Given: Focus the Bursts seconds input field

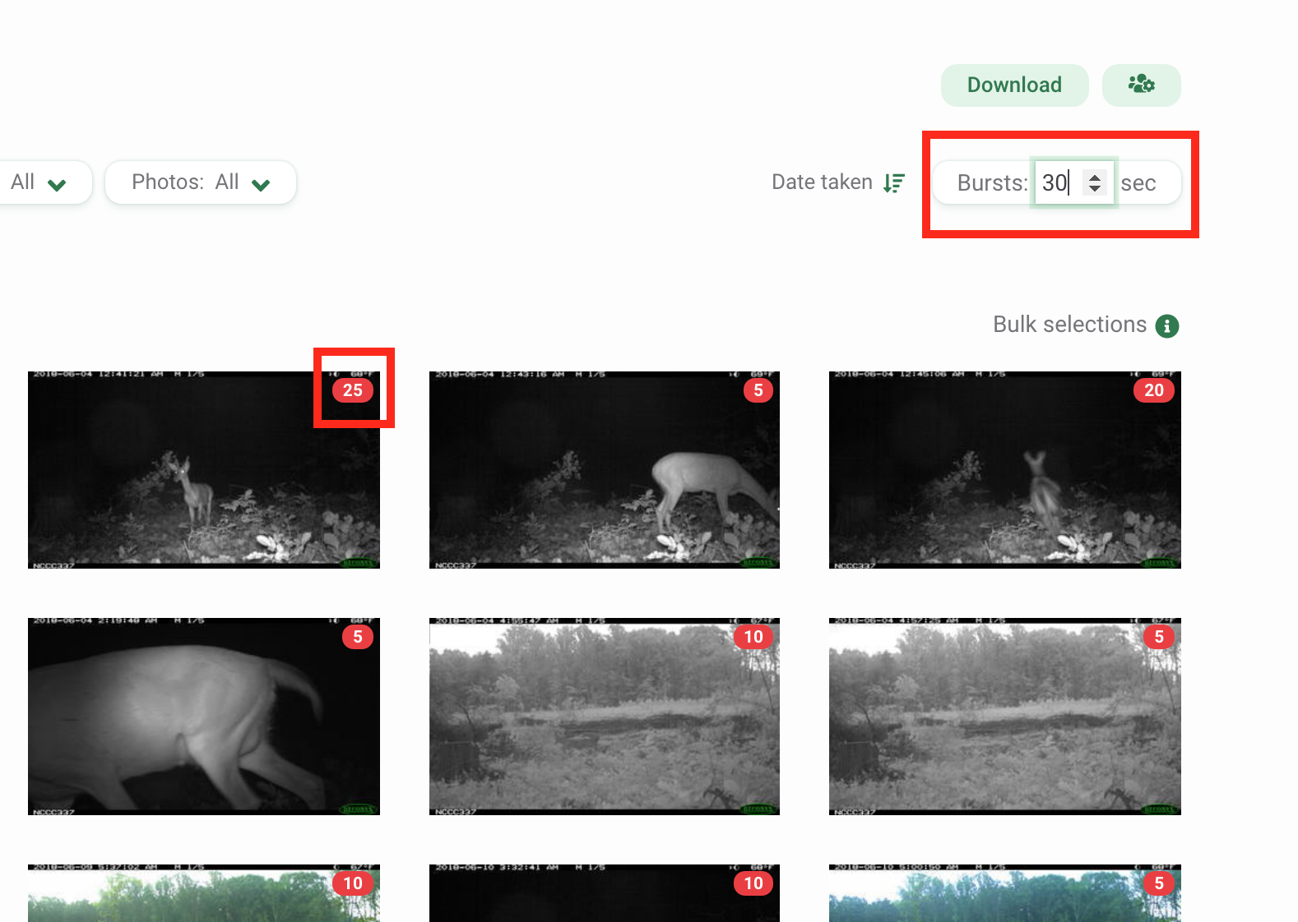Looking at the screenshot, I should pyautogui.click(x=1074, y=182).
